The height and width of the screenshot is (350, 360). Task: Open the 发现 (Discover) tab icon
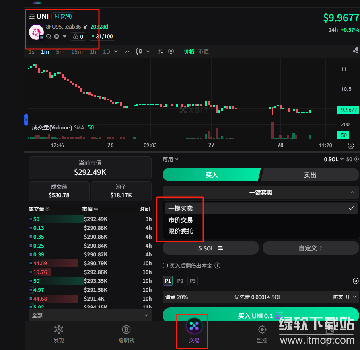(59, 330)
